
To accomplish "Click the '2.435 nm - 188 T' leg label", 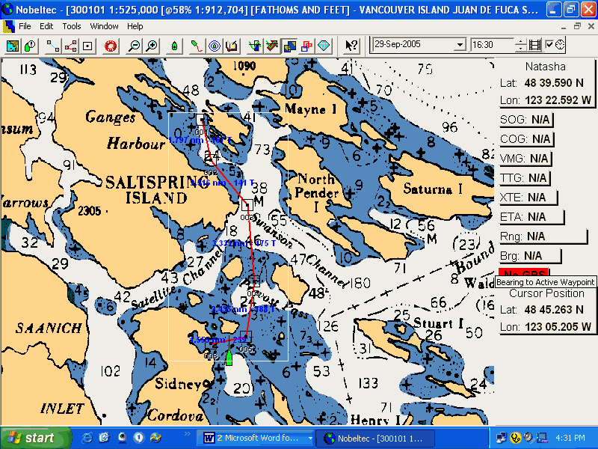I will click(x=242, y=309).
